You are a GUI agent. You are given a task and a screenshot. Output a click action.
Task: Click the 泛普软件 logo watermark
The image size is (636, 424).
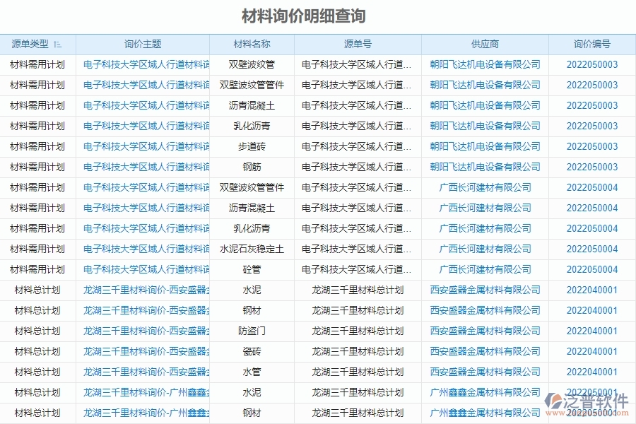[x=590, y=401]
